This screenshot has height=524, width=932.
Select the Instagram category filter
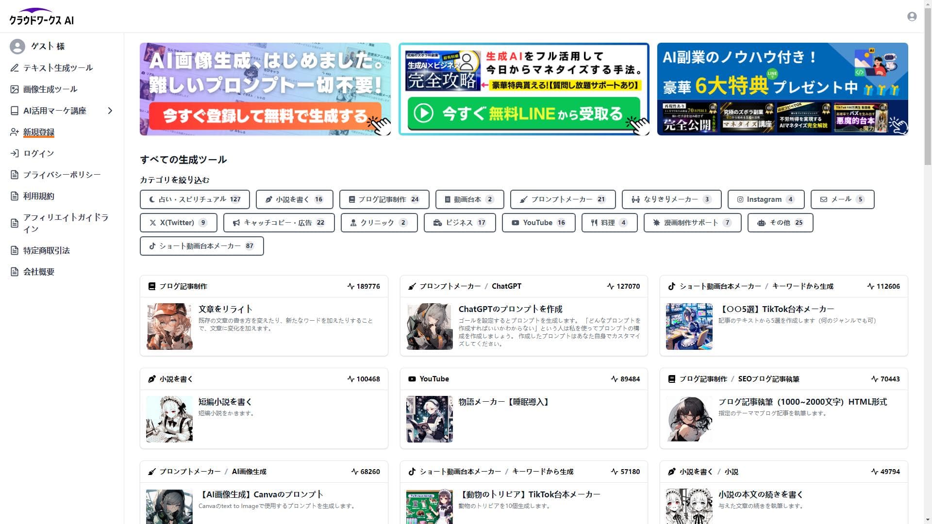766,199
